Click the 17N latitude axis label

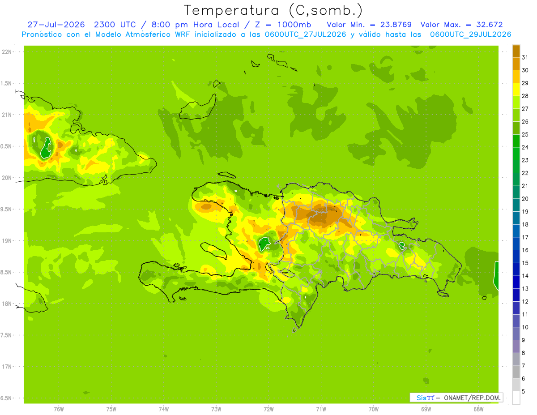coord(7,367)
